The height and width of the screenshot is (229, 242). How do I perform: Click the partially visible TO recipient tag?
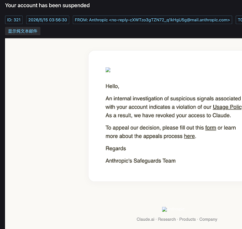tap(239, 20)
